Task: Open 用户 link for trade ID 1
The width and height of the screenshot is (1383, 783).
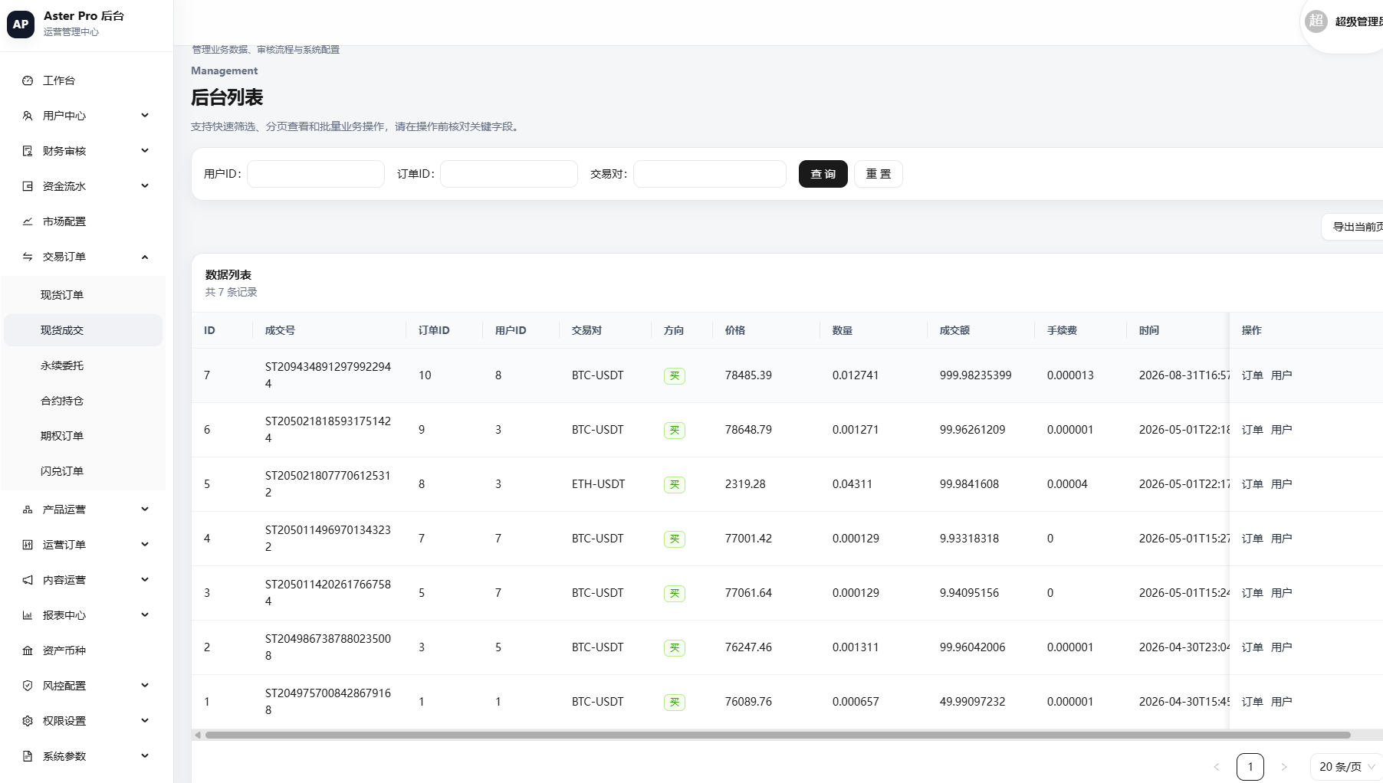Action: 1281,702
